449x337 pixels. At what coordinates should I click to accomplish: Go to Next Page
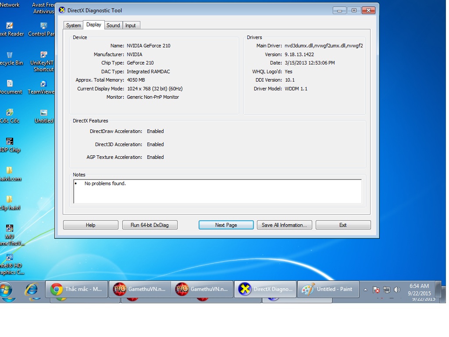tap(226, 225)
